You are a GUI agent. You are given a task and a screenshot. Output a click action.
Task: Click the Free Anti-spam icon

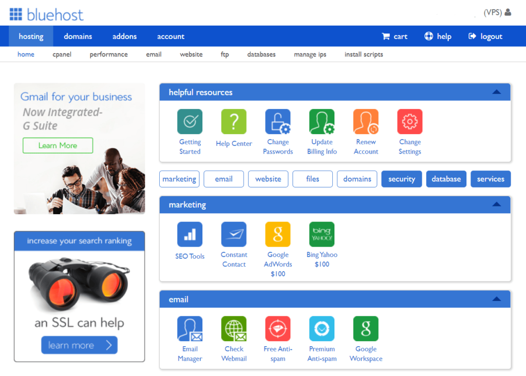pos(278,328)
